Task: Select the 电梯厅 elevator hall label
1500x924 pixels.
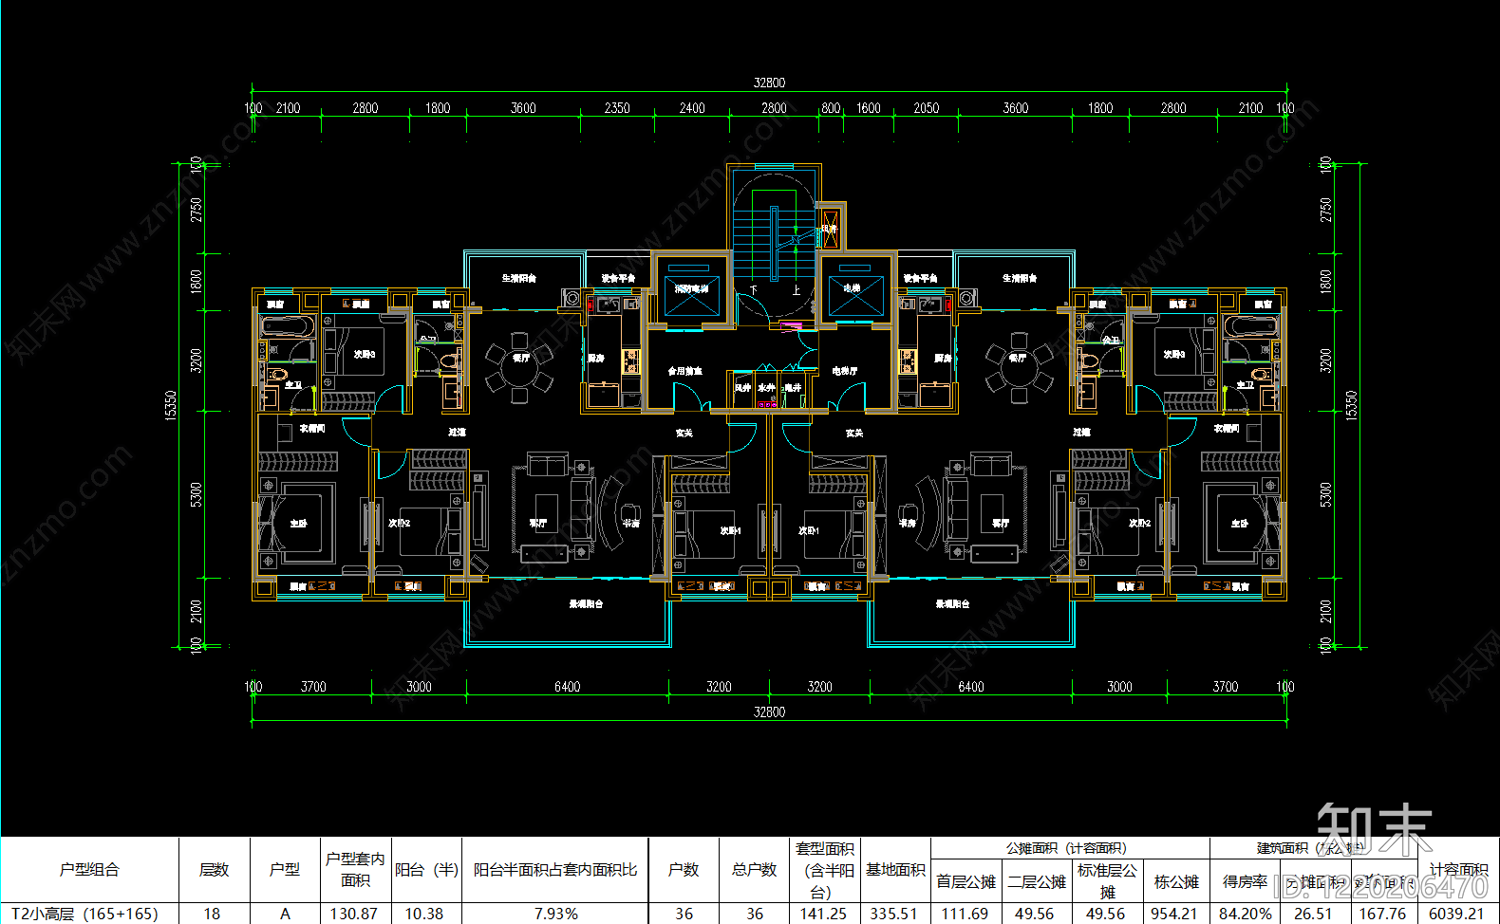Action: (845, 371)
